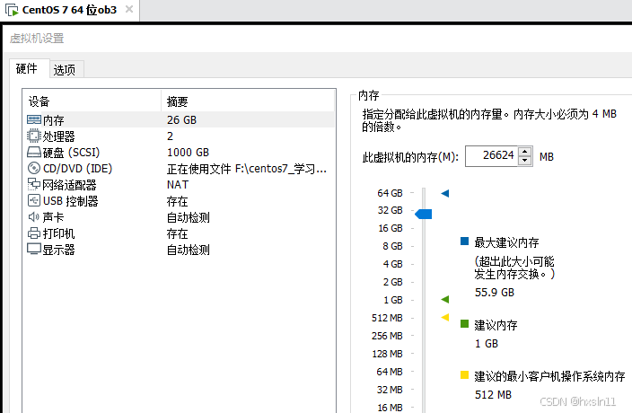
Task: Select the USB 控制器 device row
Action: click(179, 200)
